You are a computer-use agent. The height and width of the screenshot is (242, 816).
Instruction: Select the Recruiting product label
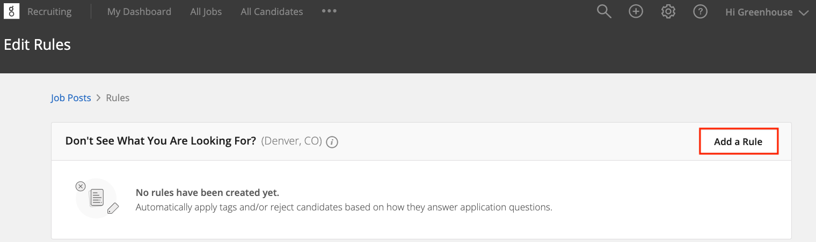click(x=49, y=11)
